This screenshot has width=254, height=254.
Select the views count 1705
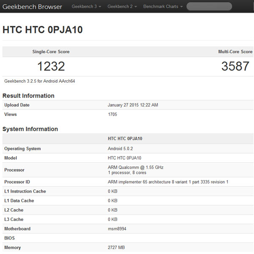(x=113, y=114)
